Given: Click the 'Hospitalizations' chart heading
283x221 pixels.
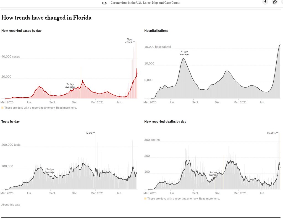Looking at the screenshot, I should click(156, 31).
